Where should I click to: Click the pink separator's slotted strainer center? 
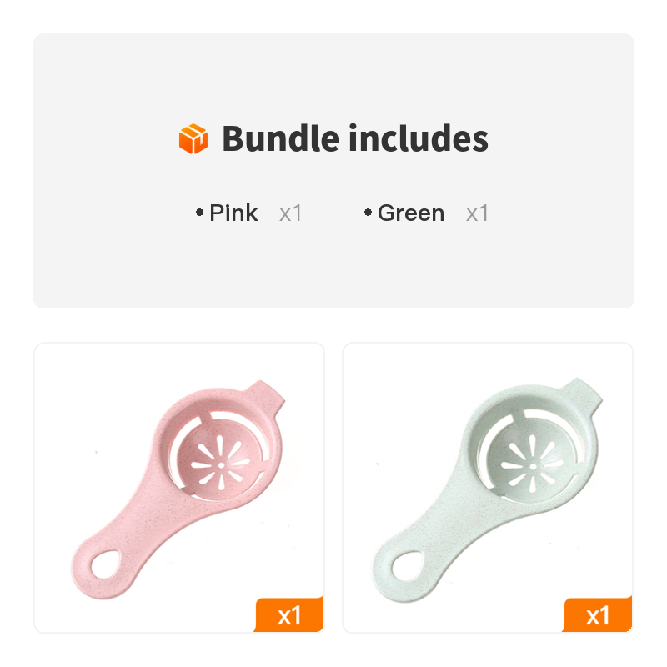coord(221,465)
